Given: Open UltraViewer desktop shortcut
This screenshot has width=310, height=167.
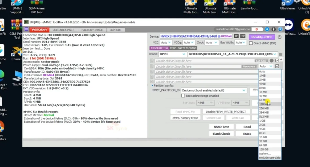Looking at the screenshot, I should 288,5.
